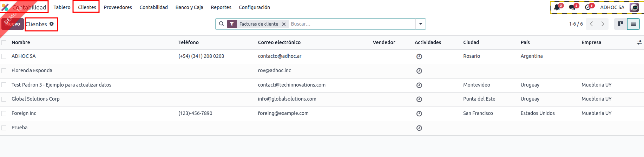644x157 pixels.
Task: Select the Florencia Esponda row checkbox
Action: click(x=4, y=71)
